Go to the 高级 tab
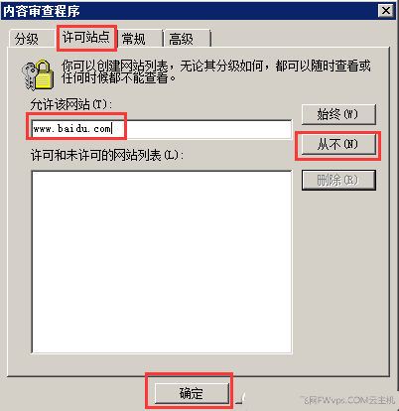 pos(182,39)
